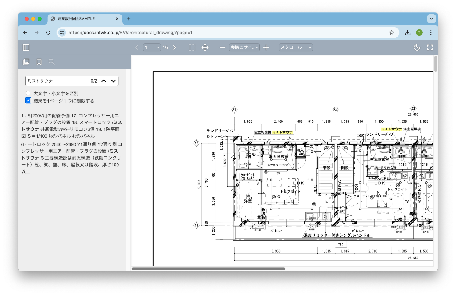The width and height of the screenshot is (456, 295).
Task: Toggle the sidebar panel icon
Action: (26, 47)
